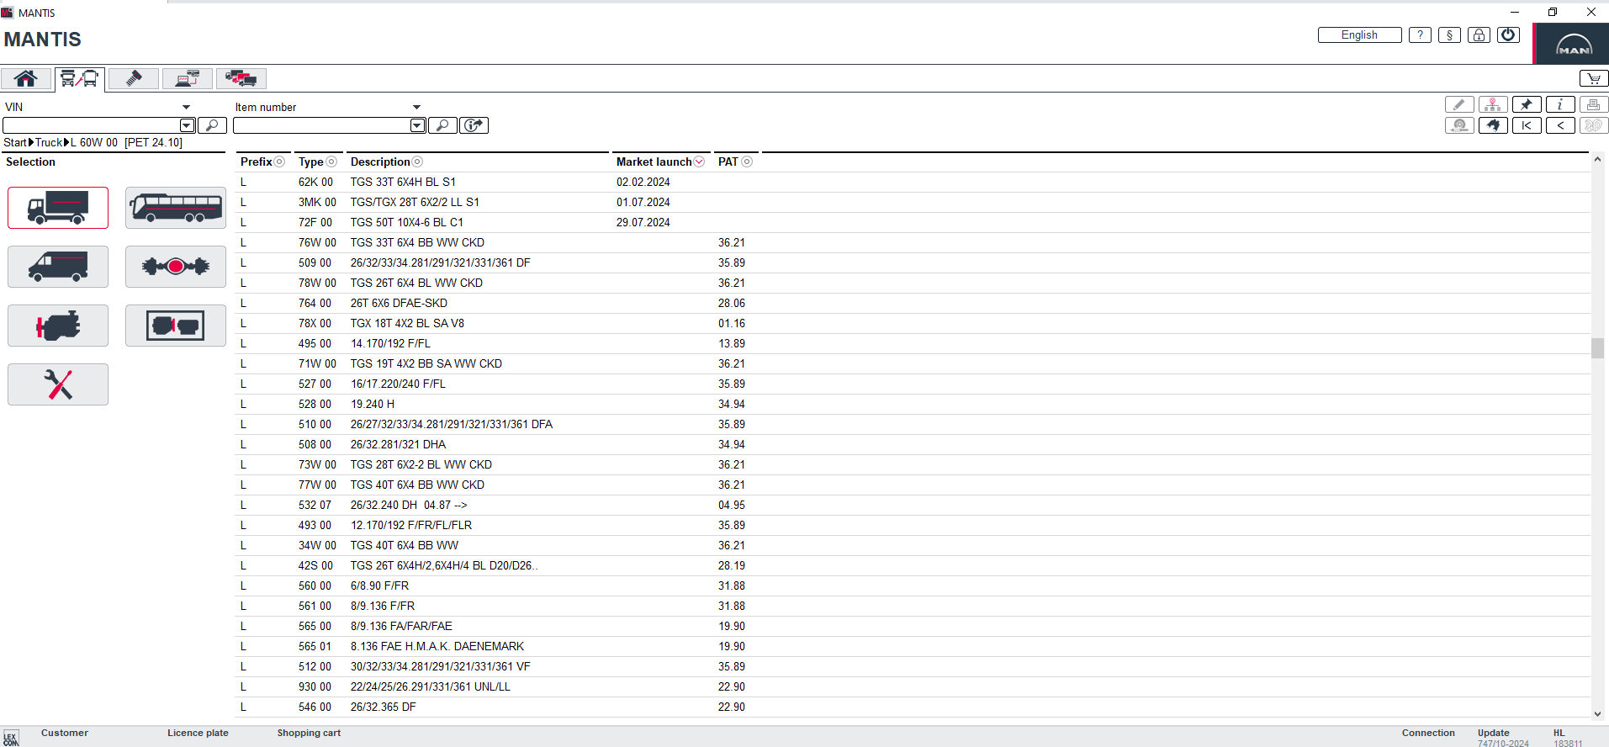Click the pushpin icon
The image size is (1609, 747).
(1527, 104)
